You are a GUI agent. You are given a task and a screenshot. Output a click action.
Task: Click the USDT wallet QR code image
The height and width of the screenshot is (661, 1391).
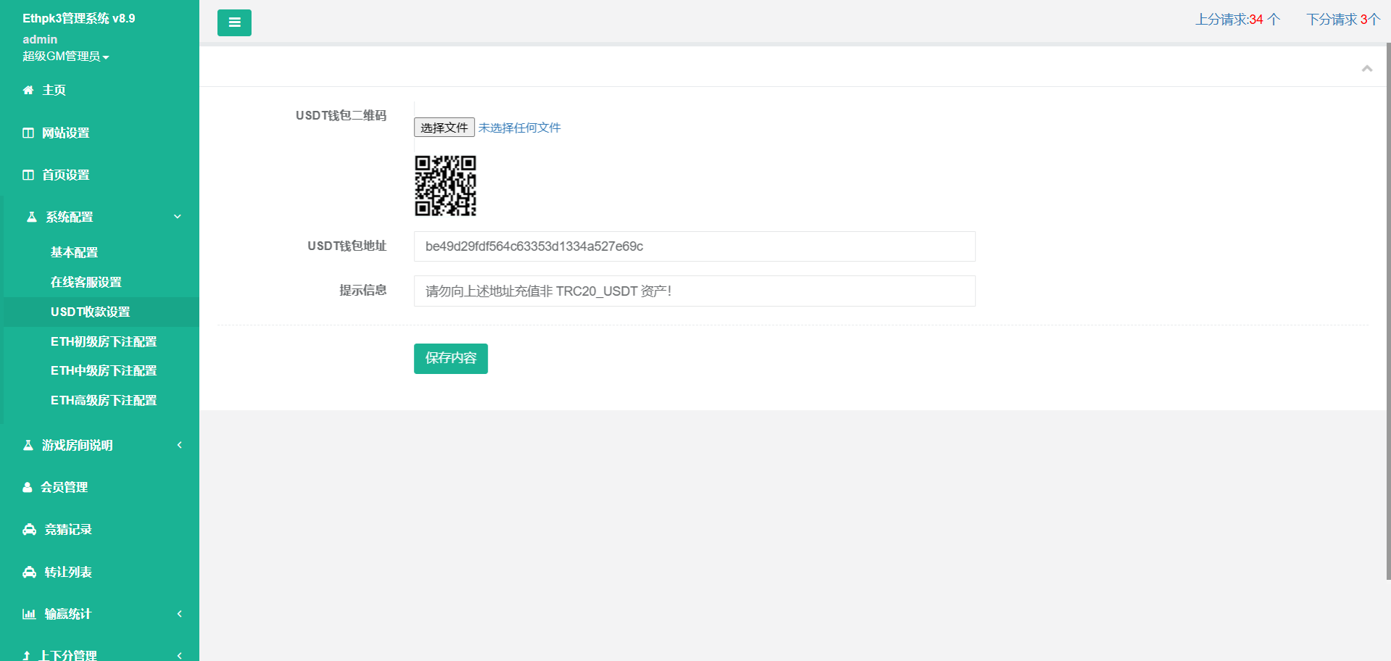(445, 186)
